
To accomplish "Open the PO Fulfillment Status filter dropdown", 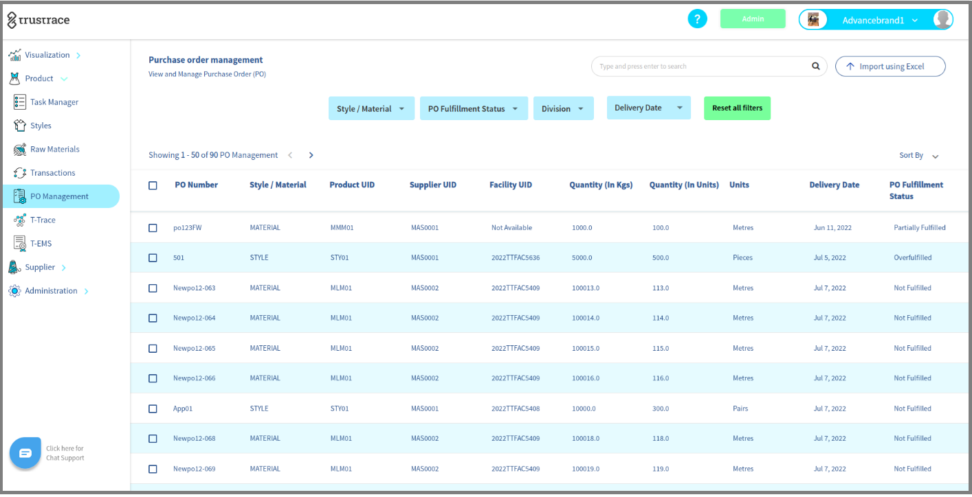I will click(474, 108).
